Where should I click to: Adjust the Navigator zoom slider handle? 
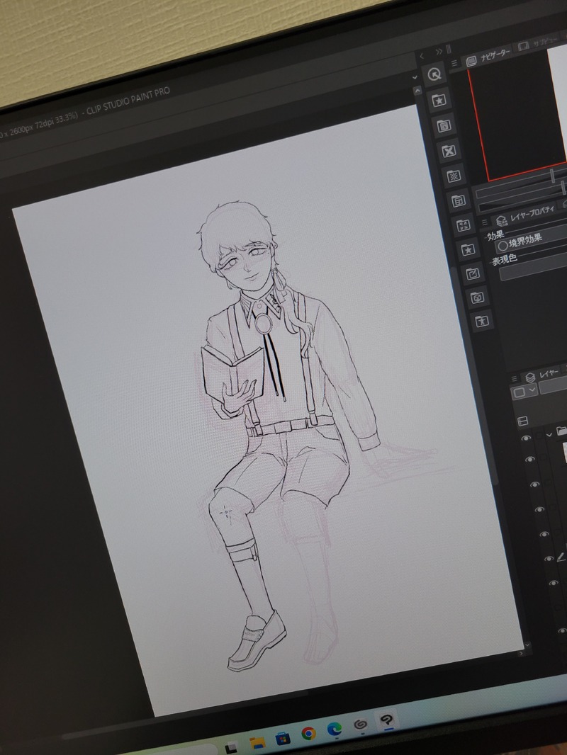click(553, 176)
